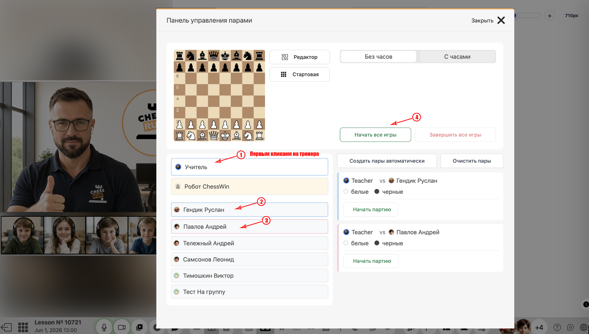Screen dimensions: 589x334
Task: Toggle the microphone icon in bottom bar
Action: (104, 327)
